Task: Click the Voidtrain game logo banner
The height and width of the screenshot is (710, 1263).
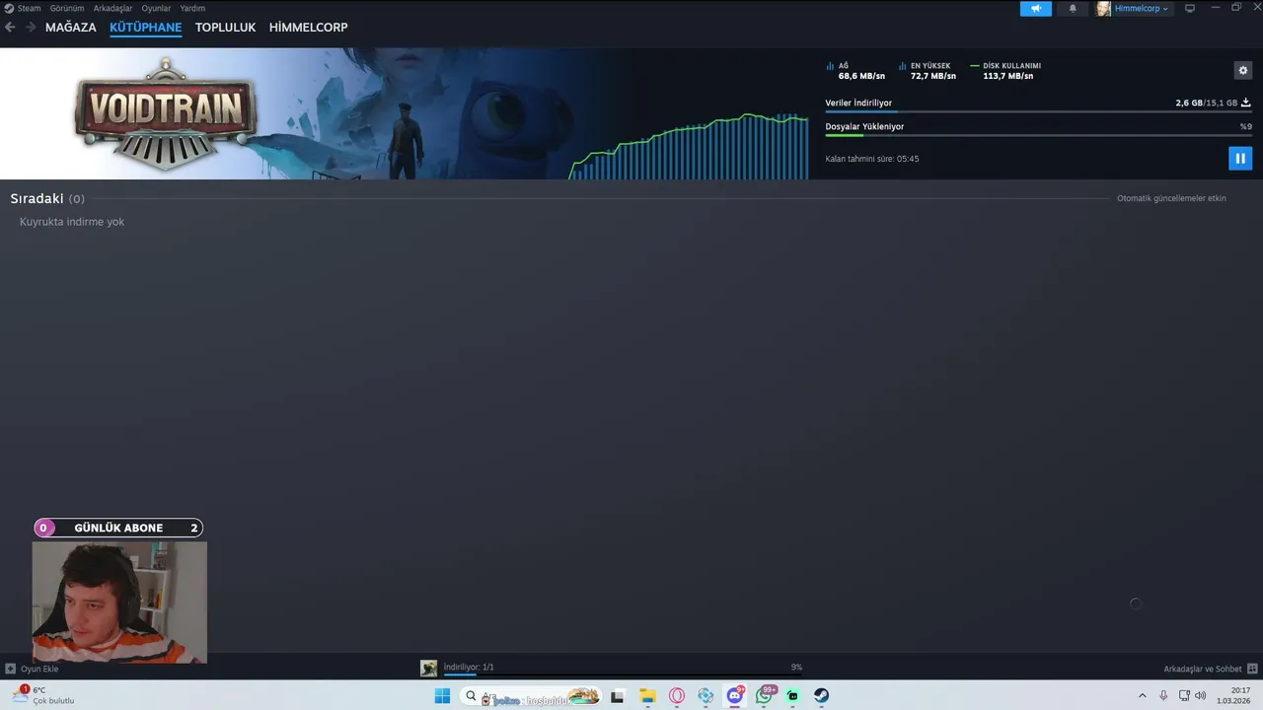Action: click(x=166, y=113)
